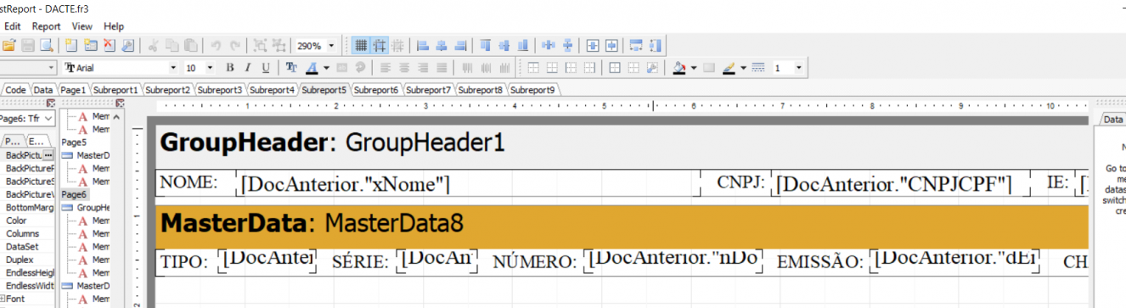Image resolution: width=1126 pixels, height=308 pixels.
Task: Click Same width icon
Action: click(636, 46)
